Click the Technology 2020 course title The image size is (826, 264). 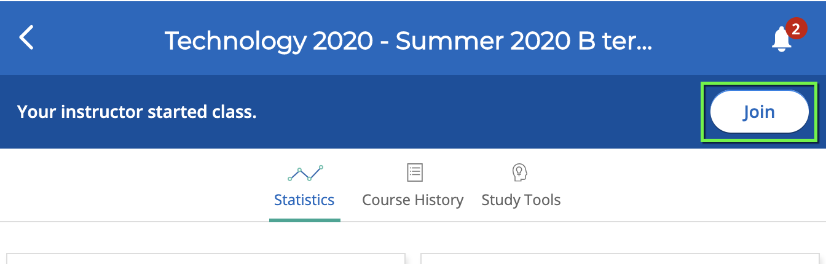pyautogui.click(x=408, y=41)
